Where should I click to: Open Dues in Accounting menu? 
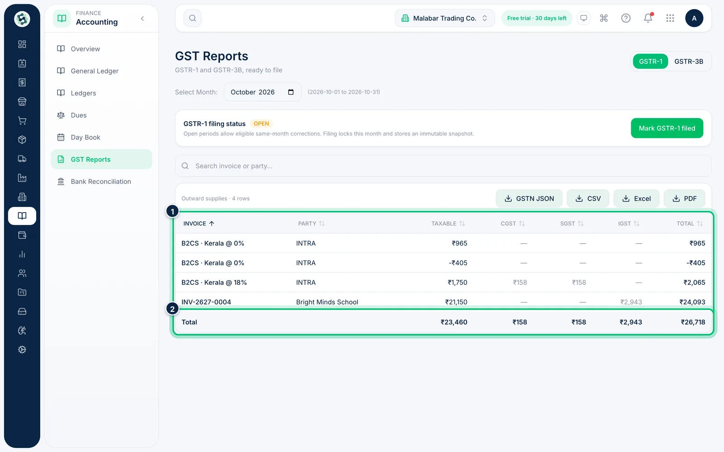click(101, 115)
